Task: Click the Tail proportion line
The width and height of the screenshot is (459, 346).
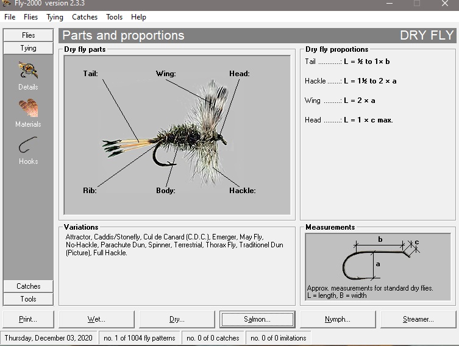Action: (347, 62)
